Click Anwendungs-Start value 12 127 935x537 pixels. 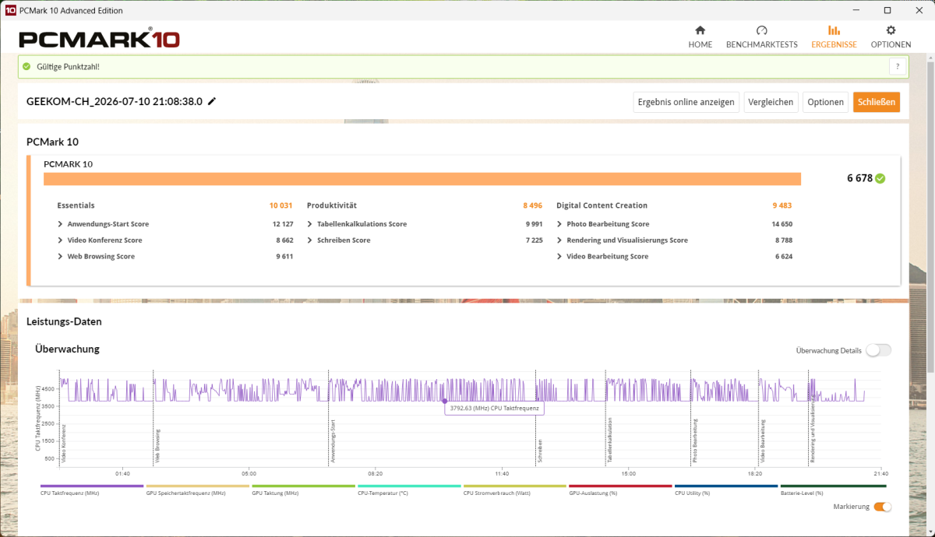point(281,224)
